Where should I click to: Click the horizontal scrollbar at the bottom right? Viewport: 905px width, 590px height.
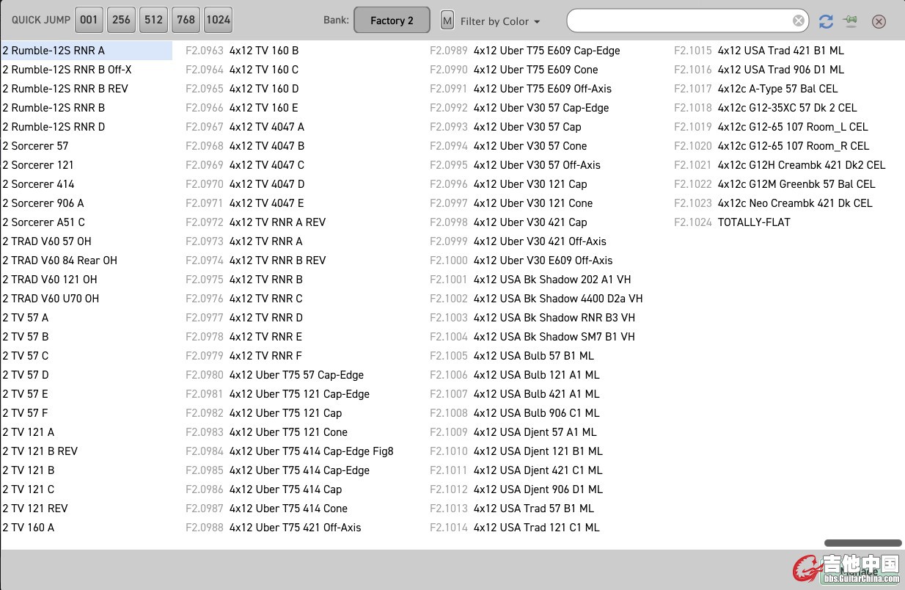pos(862,543)
